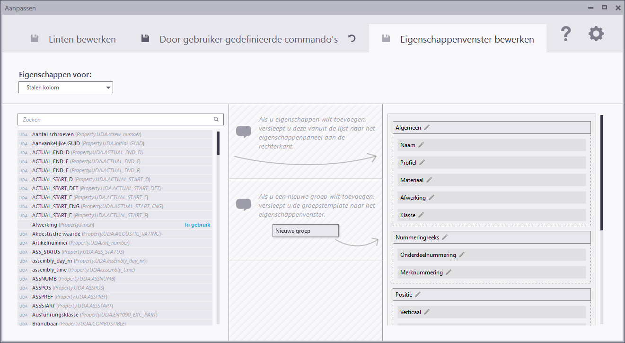The width and height of the screenshot is (625, 343).
Task: Click the search magnifier icon in Zoeken
Action: (x=216, y=120)
